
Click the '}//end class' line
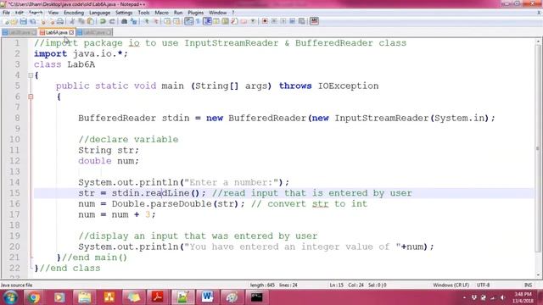(68, 268)
